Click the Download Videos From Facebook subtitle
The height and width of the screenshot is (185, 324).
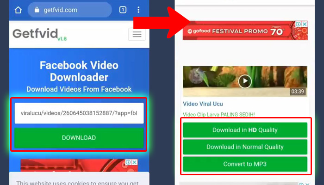(79, 89)
